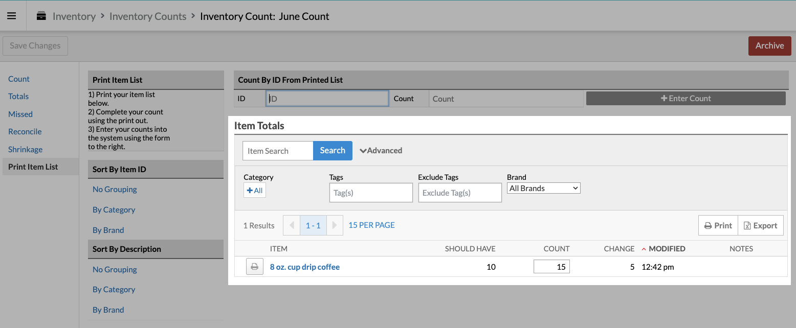Image resolution: width=796 pixels, height=328 pixels.
Task: Open the Brand dropdown All Brands
Action: tap(544, 188)
